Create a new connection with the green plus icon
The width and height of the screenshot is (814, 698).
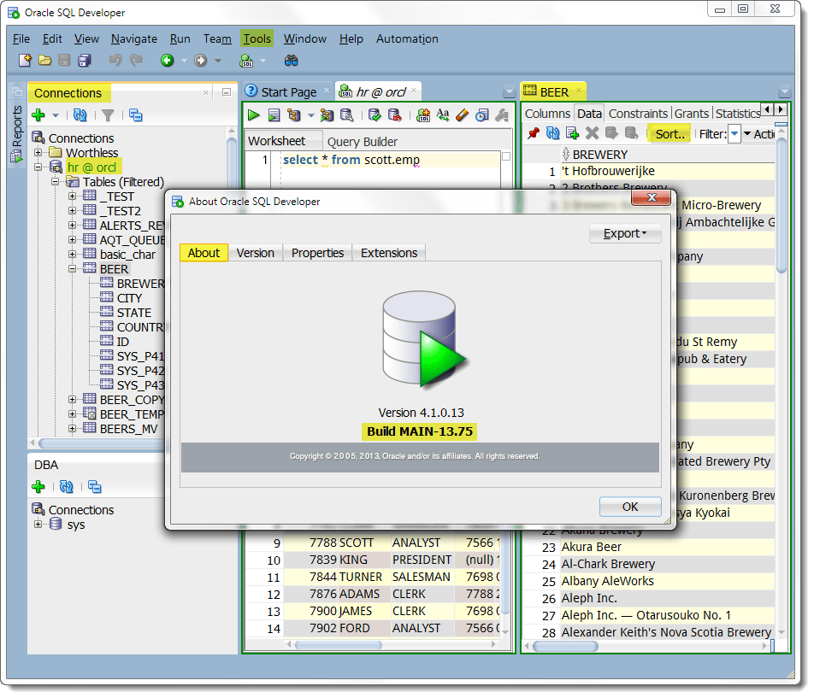point(38,115)
